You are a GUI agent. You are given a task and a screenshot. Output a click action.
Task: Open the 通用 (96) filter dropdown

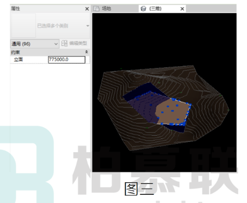[x=35, y=44]
